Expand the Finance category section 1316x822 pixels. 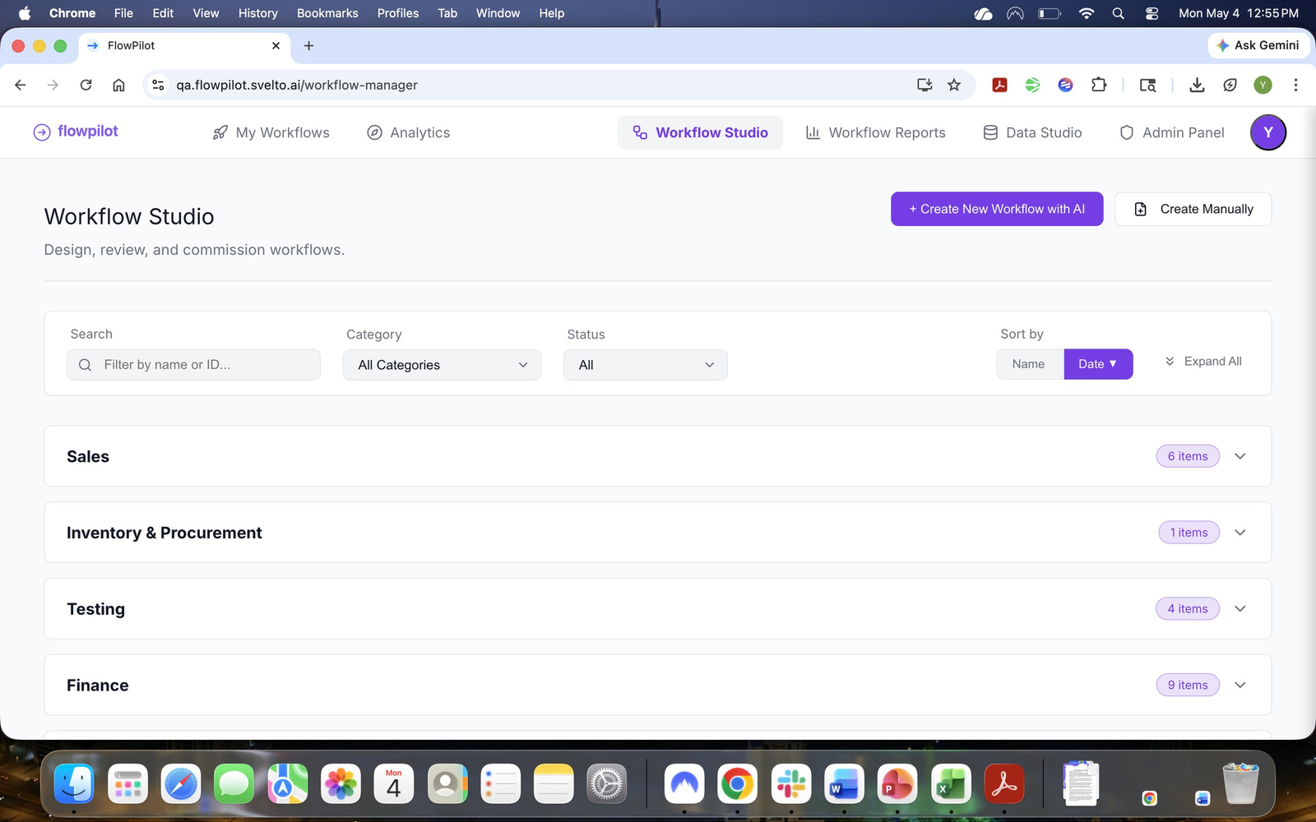[657, 685]
